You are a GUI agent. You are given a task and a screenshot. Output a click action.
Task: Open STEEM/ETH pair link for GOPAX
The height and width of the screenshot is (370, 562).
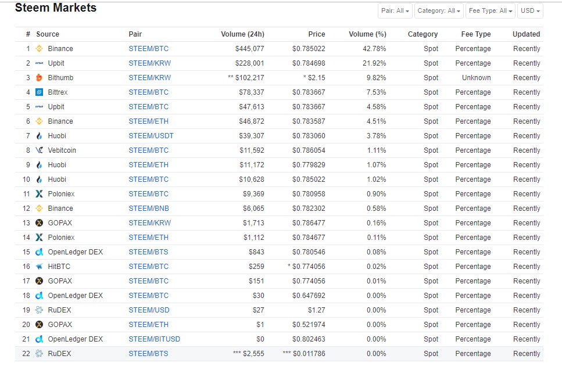(148, 325)
